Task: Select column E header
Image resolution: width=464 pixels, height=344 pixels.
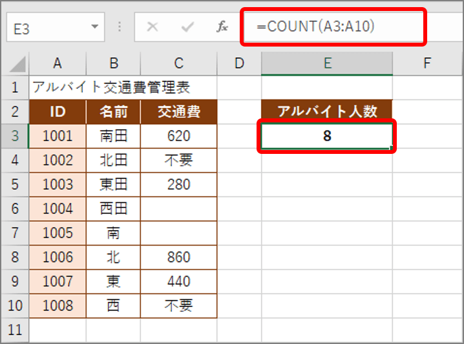Action: [327, 63]
